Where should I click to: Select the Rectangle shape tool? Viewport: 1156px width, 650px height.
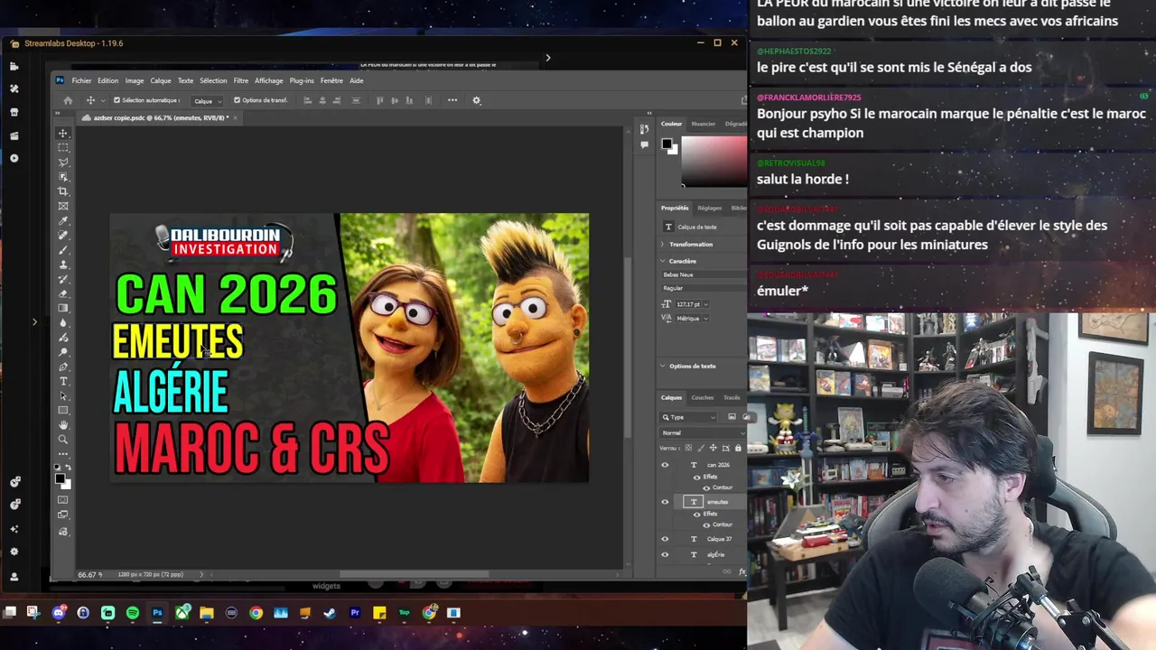click(x=63, y=410)
